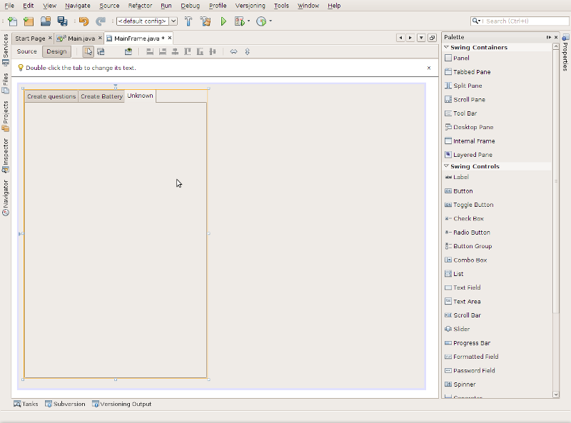The image size is (571, 423).
Task: Open the Debug Project dropdown arrow
Action: [x=248, y=21]
